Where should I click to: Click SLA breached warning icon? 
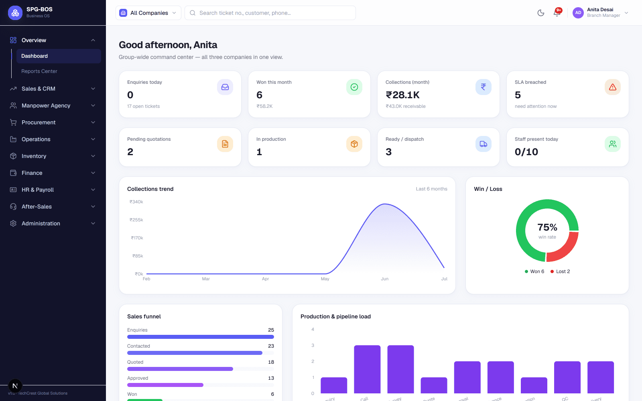613,87
